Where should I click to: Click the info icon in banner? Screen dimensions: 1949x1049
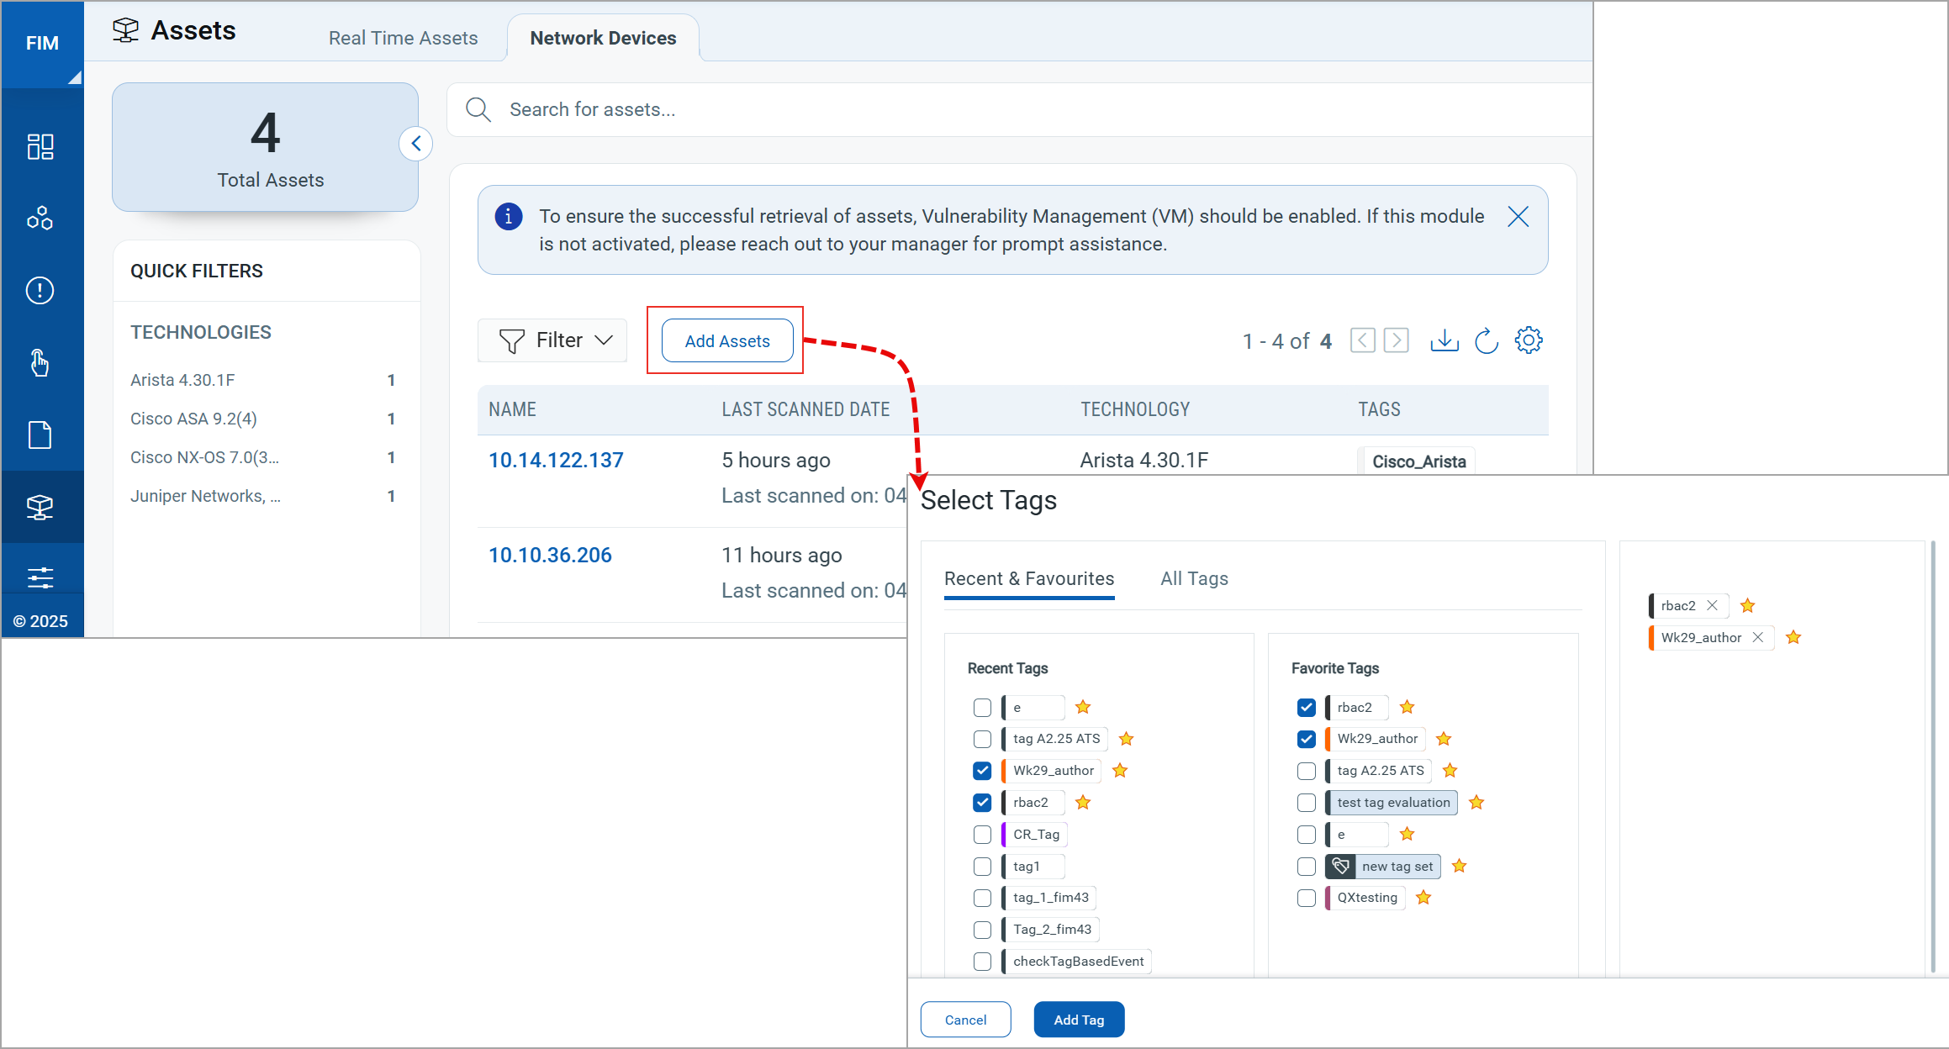(509, 217)
